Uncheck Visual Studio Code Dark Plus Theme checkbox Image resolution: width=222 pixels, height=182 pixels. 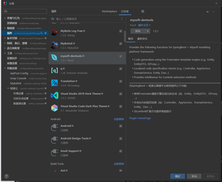pos(121,106)
